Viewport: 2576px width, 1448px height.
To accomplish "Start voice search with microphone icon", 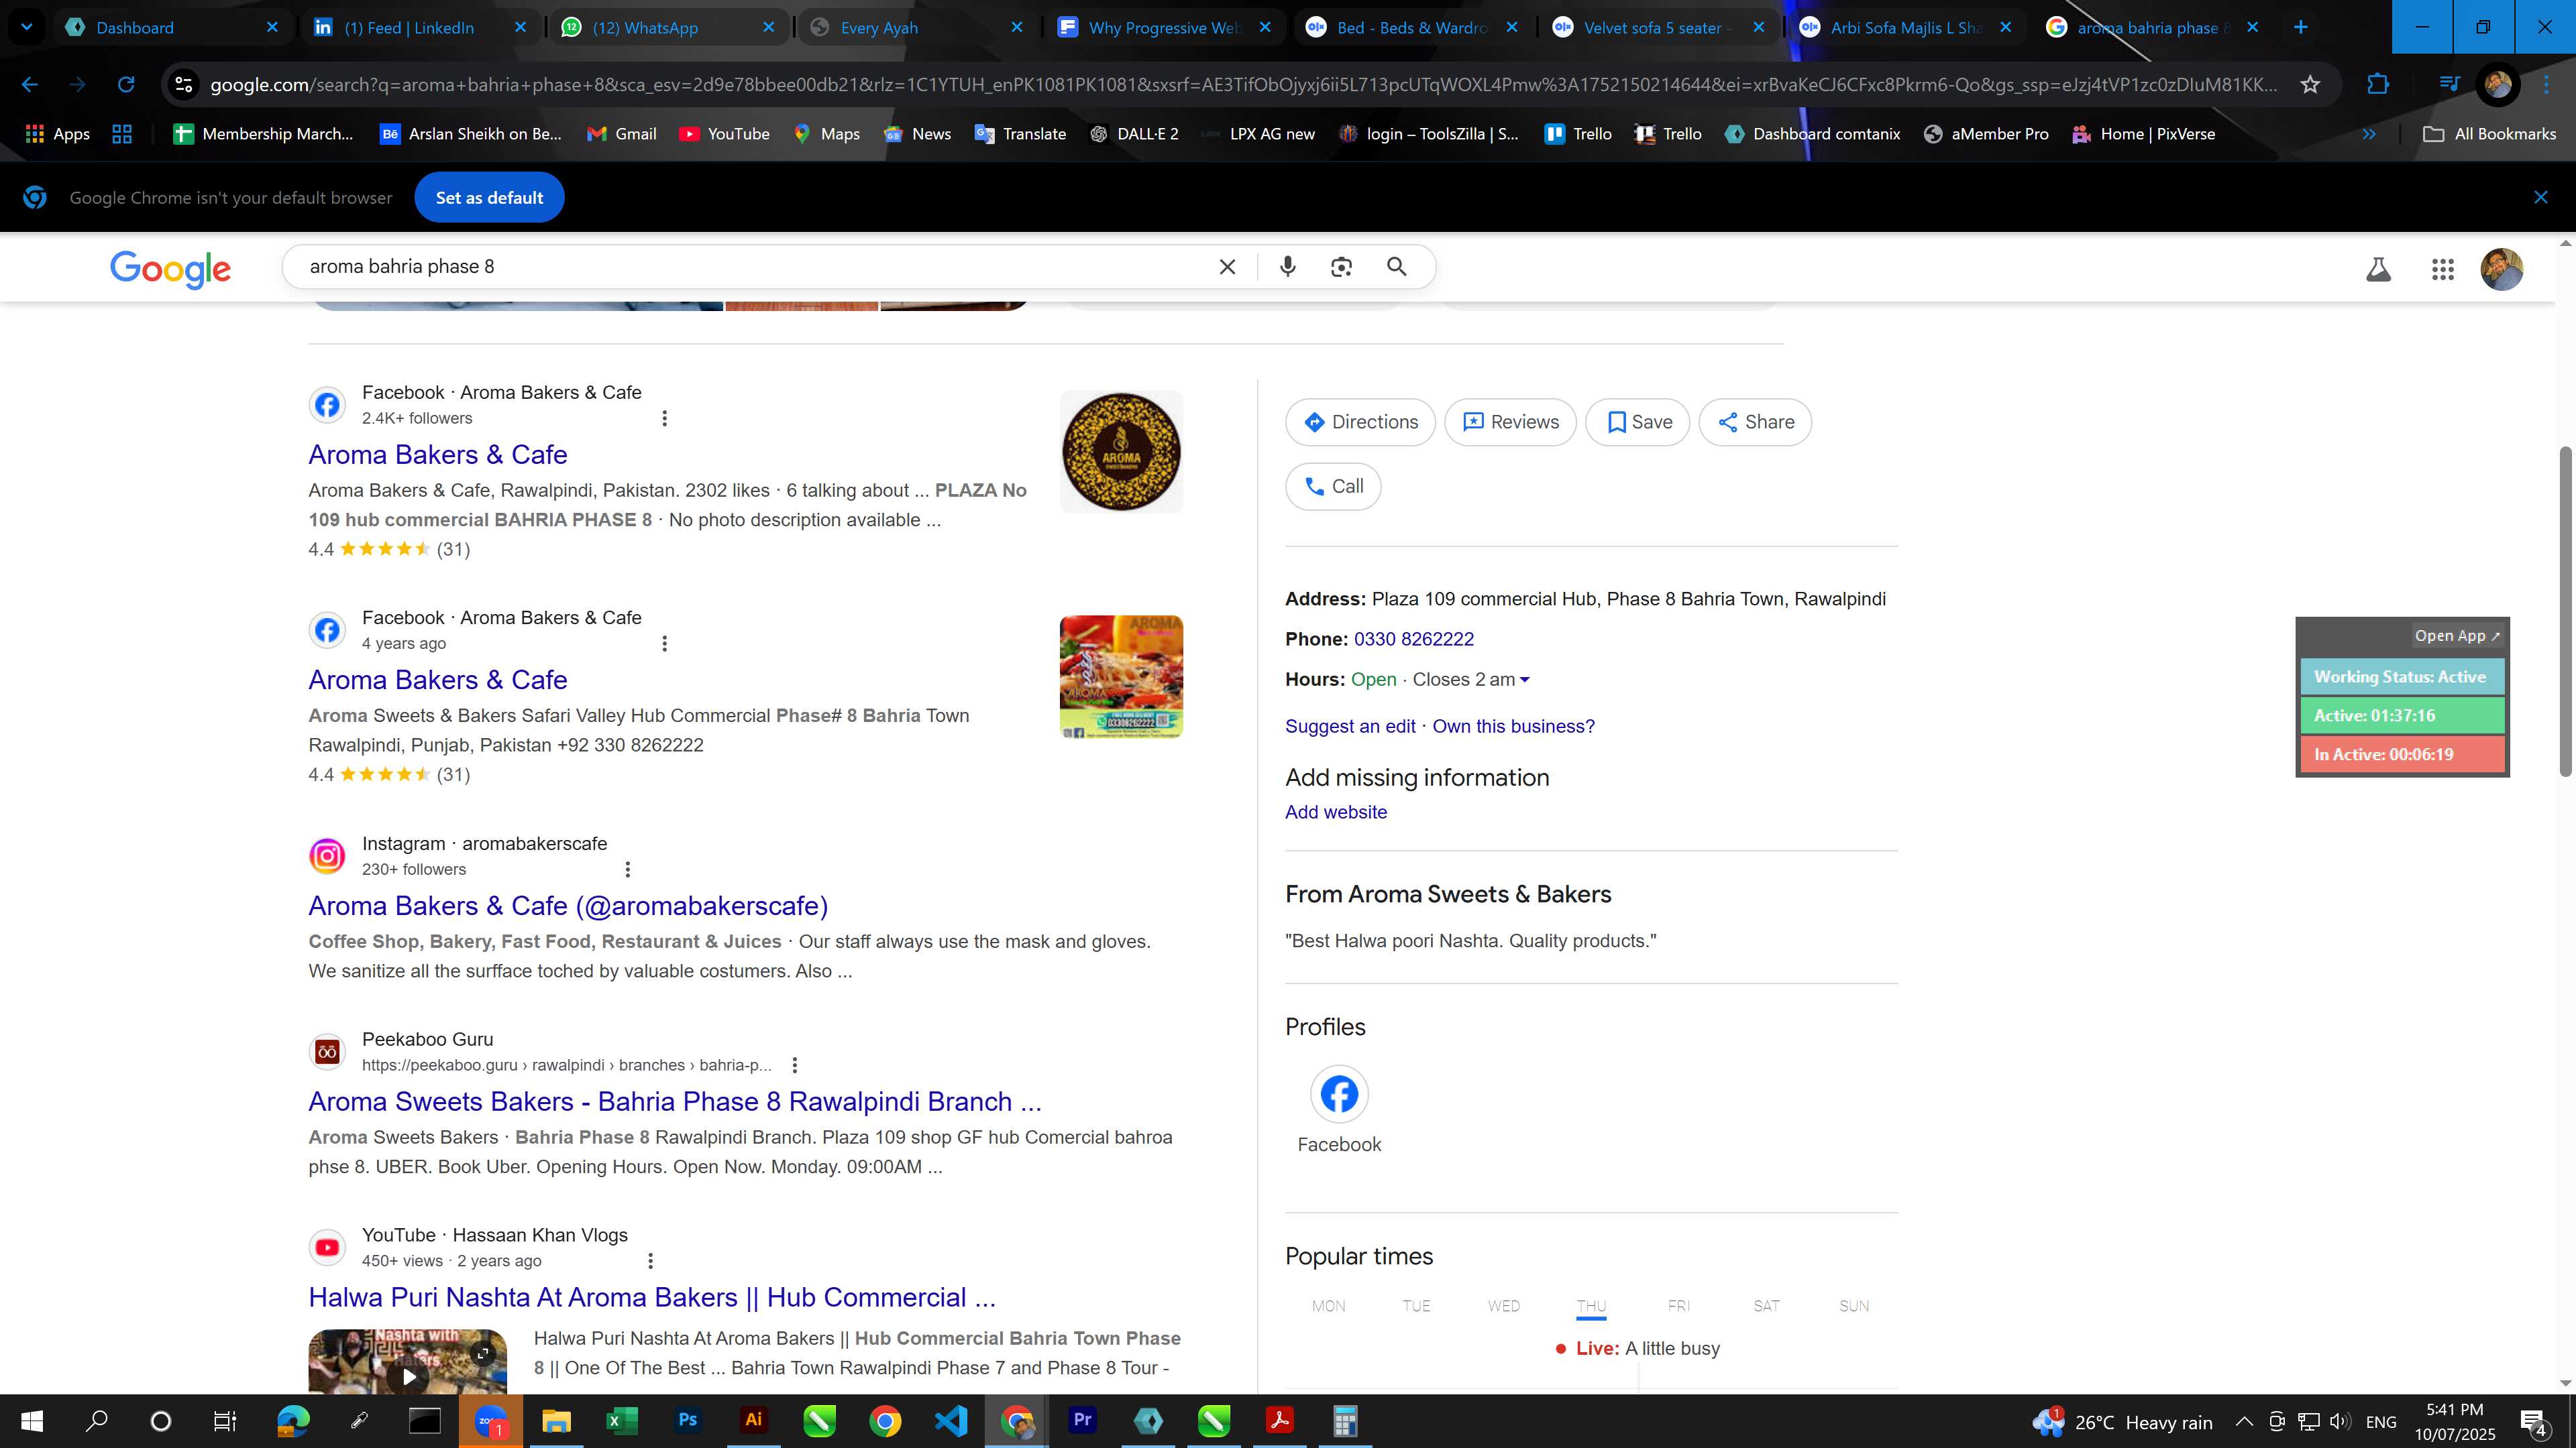I will click(1287, 267).
